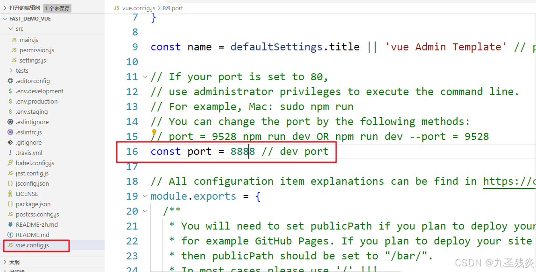Click the 1 个未保存 unsaved badge
This screenshot has width=536, height=272.
point(57,8)
